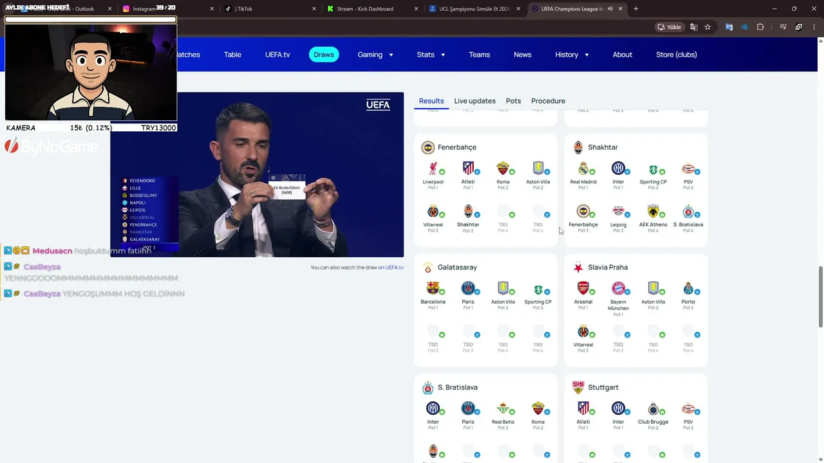Viewport: 824px width, 463px height.
Task: Click the Shakhtar crest inside the Fenerbahçe card
Action: coord(468,212)
